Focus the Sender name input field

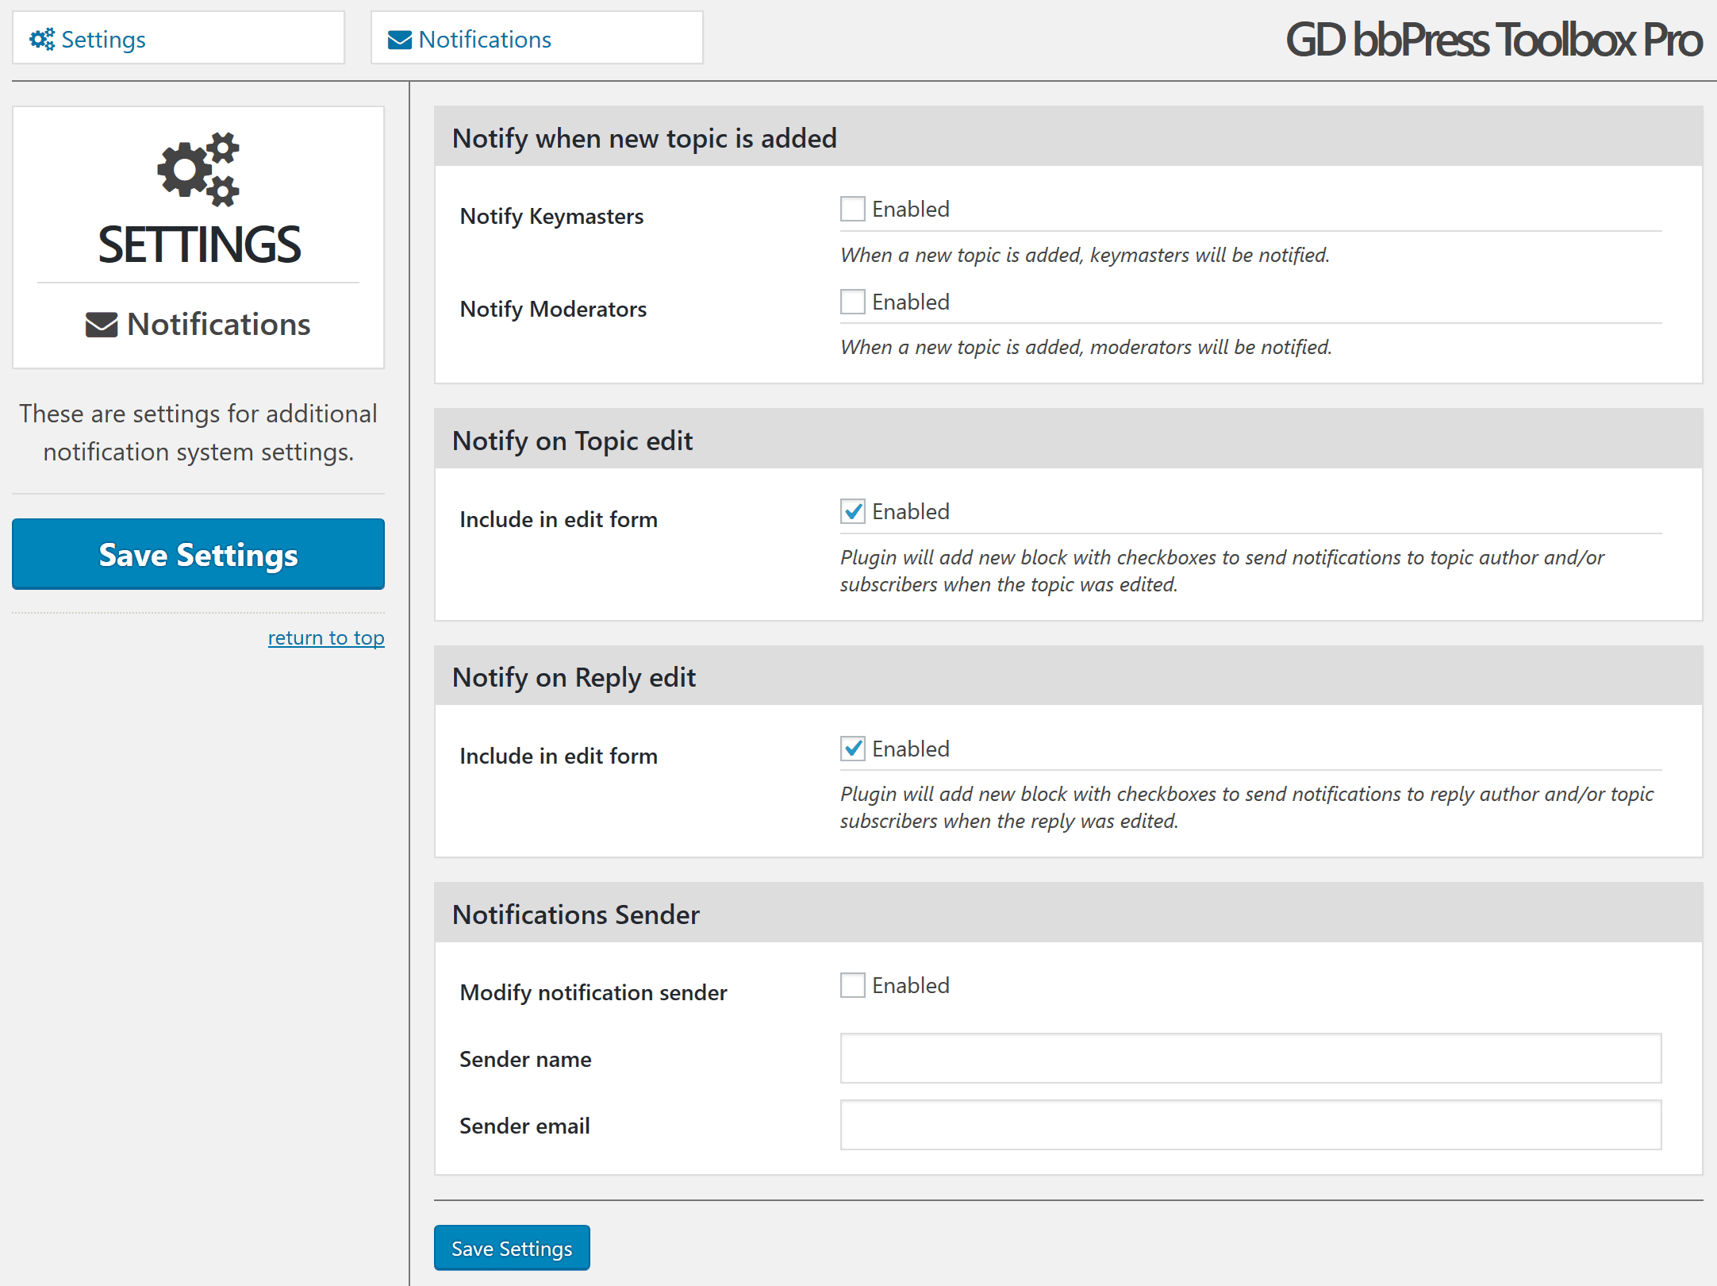pos(1251,1058)
